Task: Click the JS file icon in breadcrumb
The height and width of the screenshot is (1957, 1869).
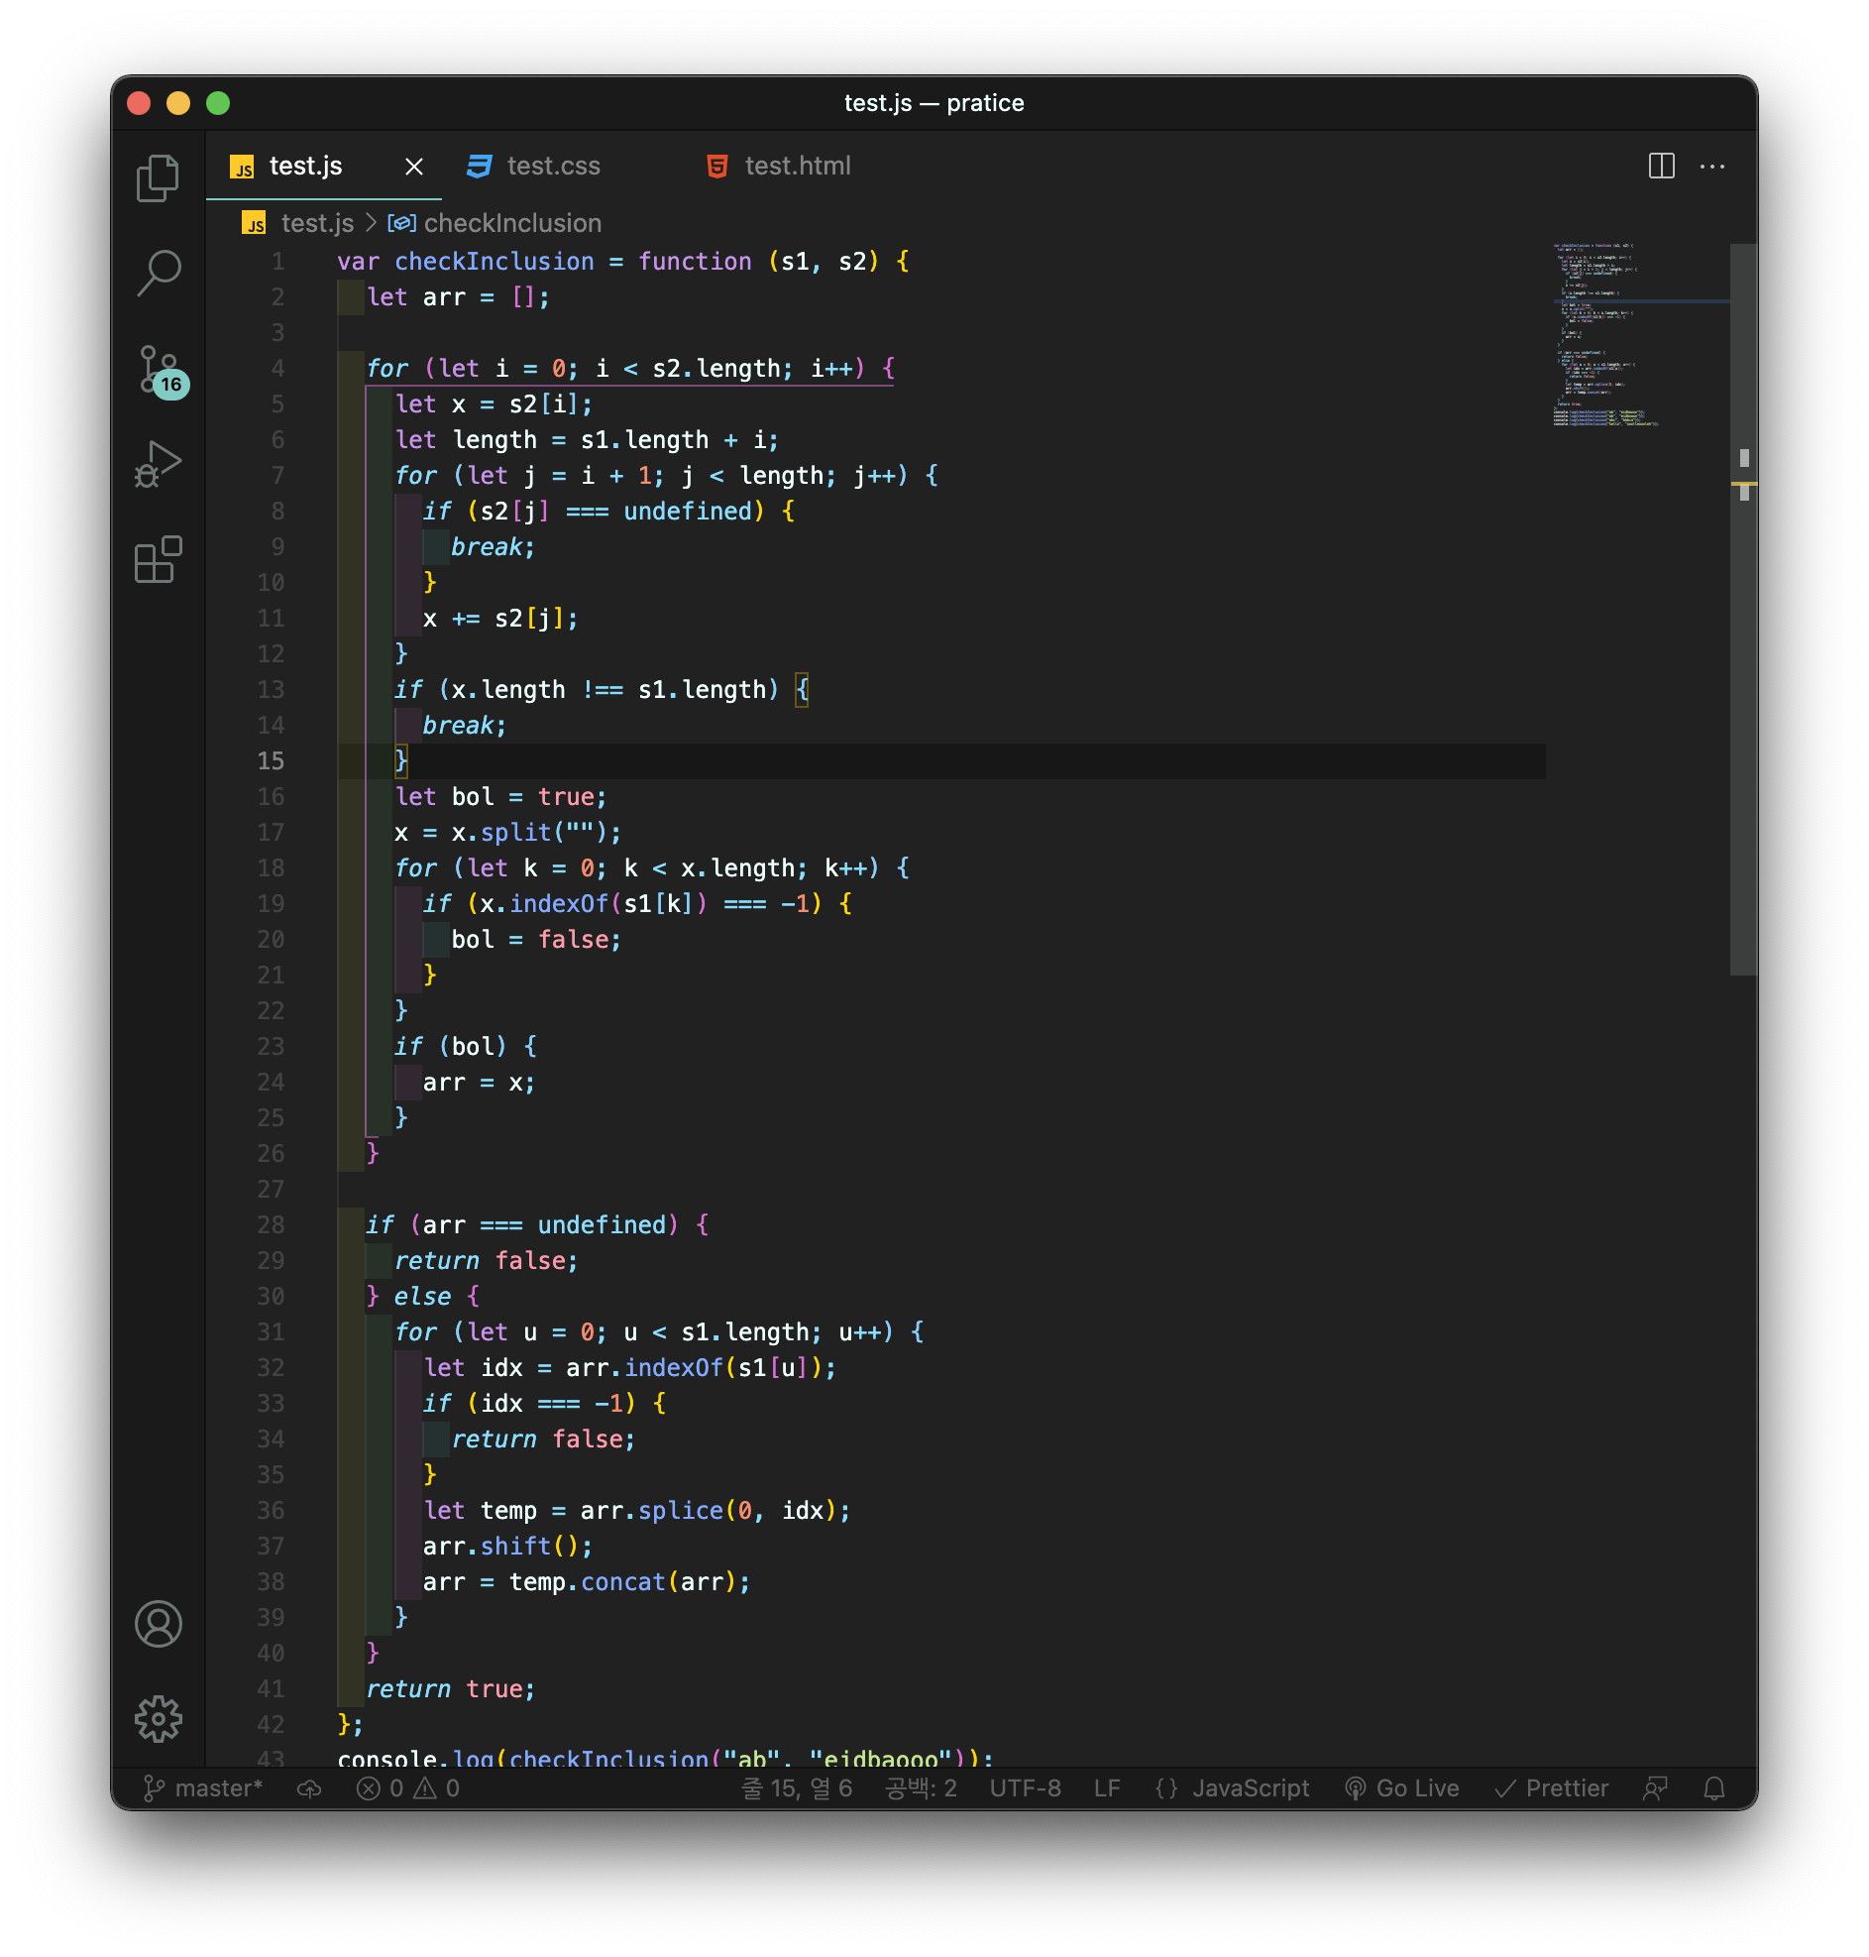Action: tap(254, 223)
